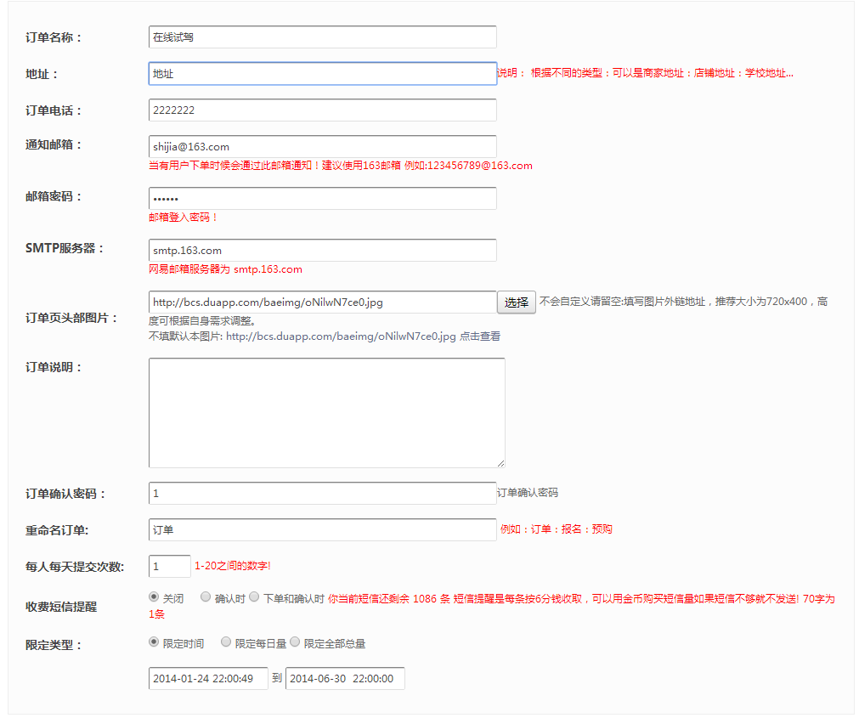Screen dimensions: 859x718
Task: Pick the 限定全部总量 limit type
Action: [296, 642]
